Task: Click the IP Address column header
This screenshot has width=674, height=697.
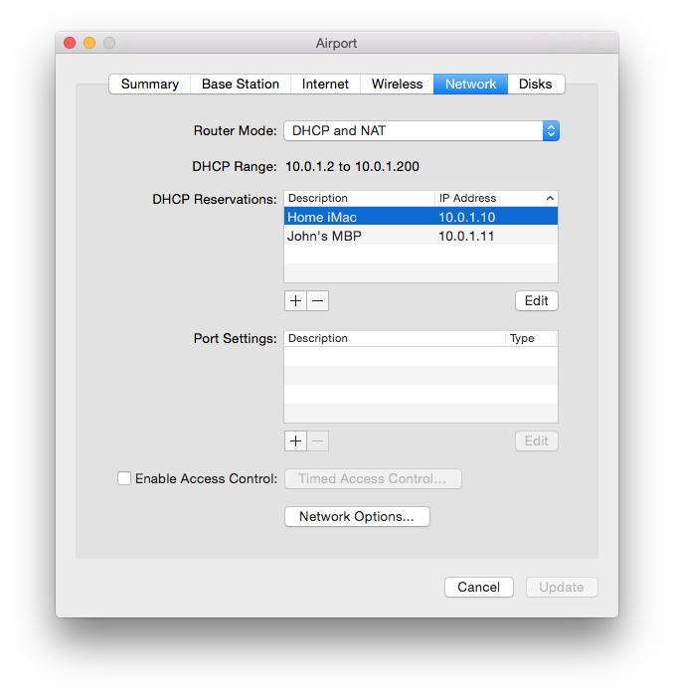Action: coord(496,198)
